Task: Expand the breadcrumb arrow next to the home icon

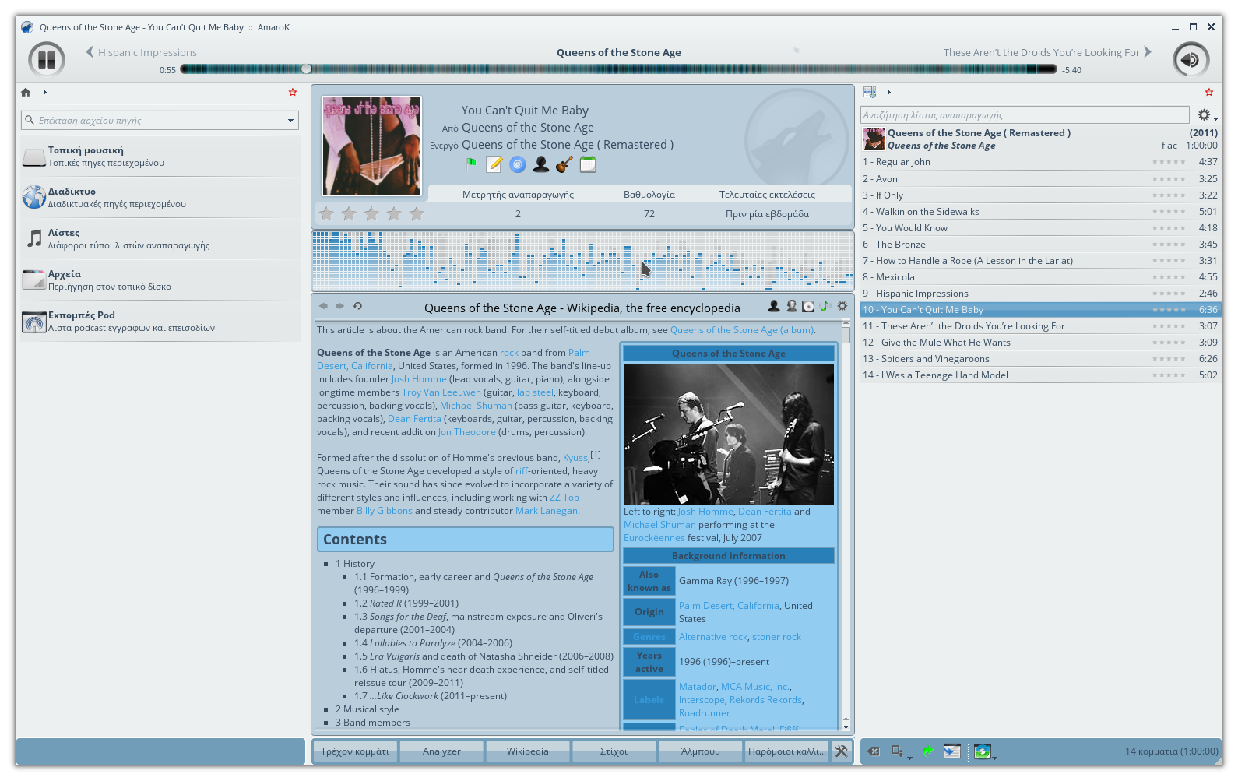Action: [x=45, y=92]
